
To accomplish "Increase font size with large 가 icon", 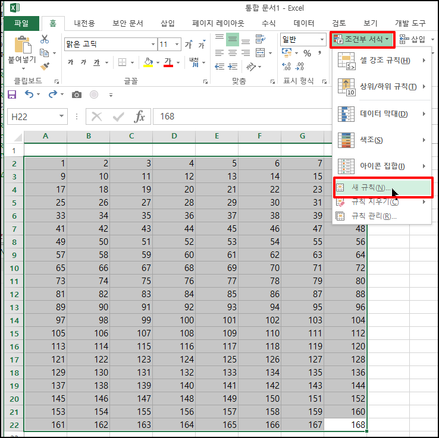I will (x=189, y=44).
